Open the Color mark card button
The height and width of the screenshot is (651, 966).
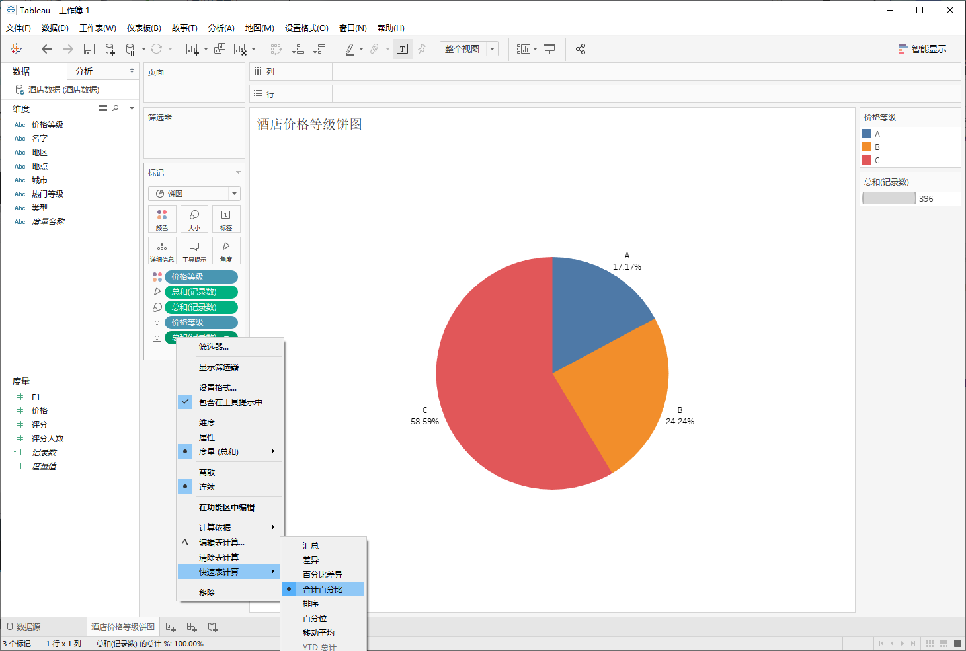tap(162, 219)
